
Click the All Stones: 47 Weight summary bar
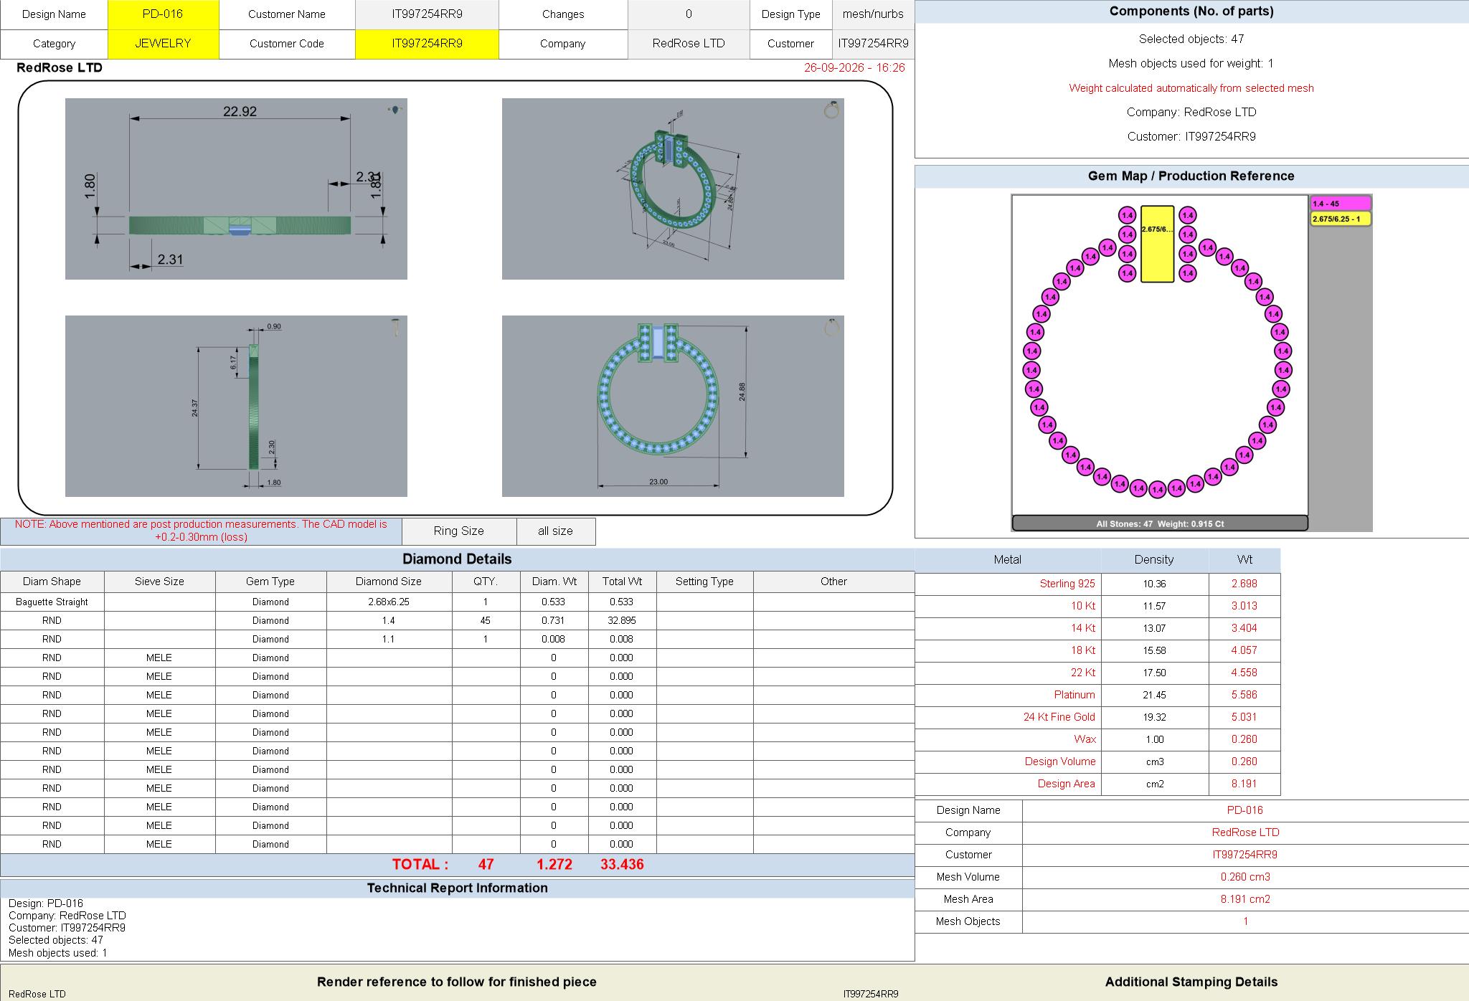[1160, 523]
